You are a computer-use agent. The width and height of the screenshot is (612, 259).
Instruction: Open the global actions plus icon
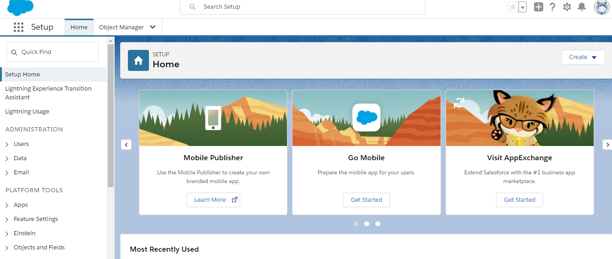[539, 7]
